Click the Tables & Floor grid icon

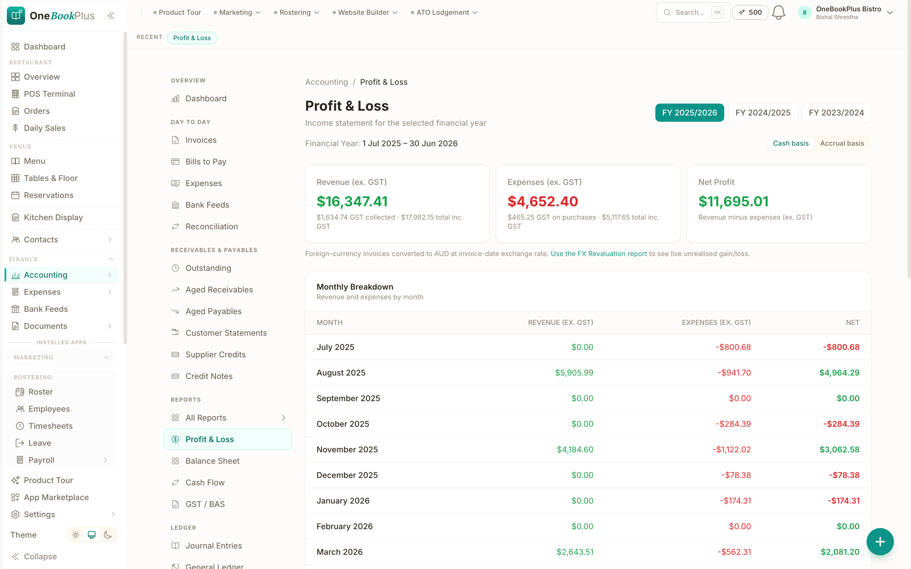click(x=15, y=178)
